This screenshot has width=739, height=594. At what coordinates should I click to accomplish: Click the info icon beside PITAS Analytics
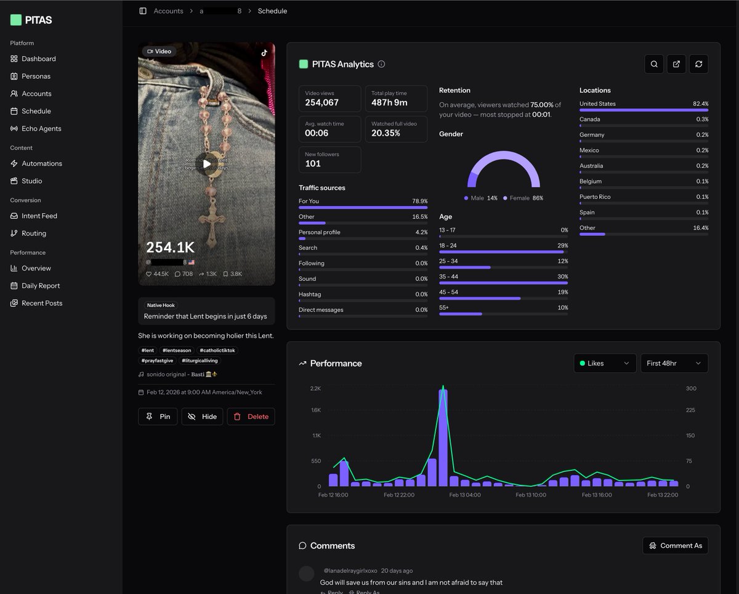pos(381,64)
